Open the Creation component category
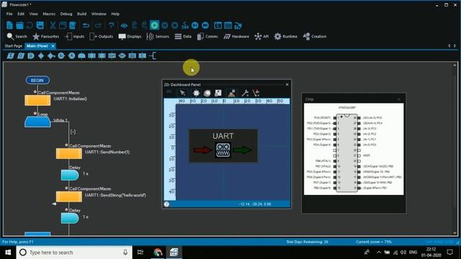 [315, 37]
